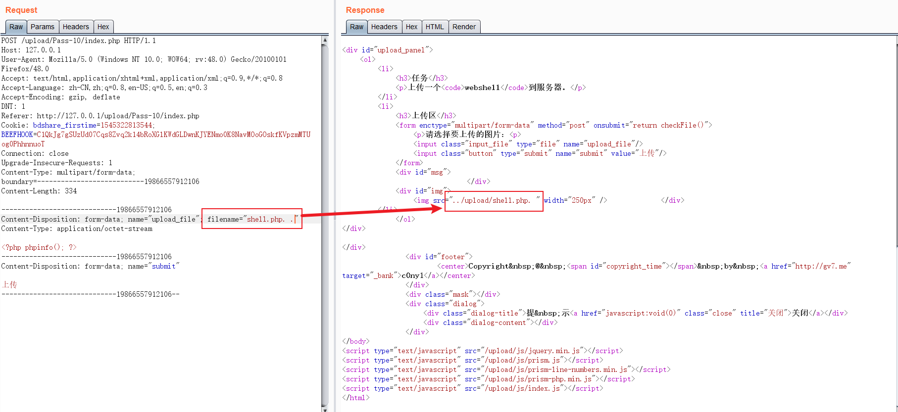Click the Content-Length: 334 line
Viewport: 898px width, 412px height.
(x=39, y=191)
